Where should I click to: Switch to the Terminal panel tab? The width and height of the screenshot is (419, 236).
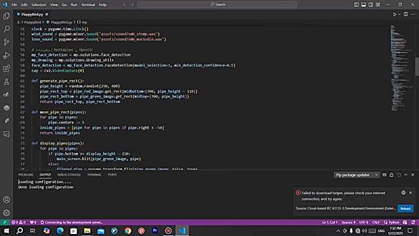[x=94, y=175]
